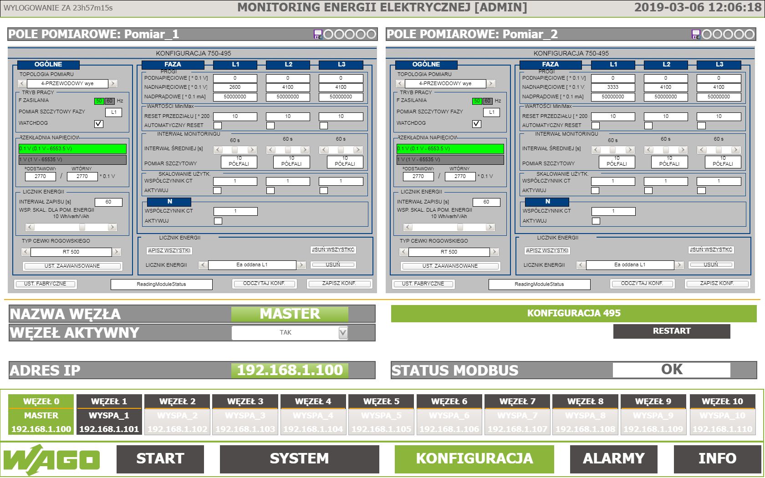
Task: Click the first status lamp beside Pomiar_1 save icon
Action: coord(329,34)
